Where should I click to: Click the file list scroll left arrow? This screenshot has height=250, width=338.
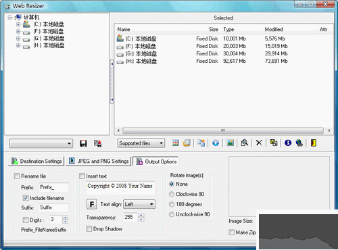[118, 130]
